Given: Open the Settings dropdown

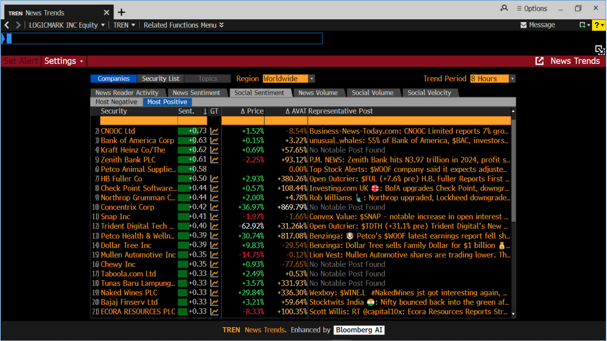Looking at the screenshot, I should [x=64, y=61].
